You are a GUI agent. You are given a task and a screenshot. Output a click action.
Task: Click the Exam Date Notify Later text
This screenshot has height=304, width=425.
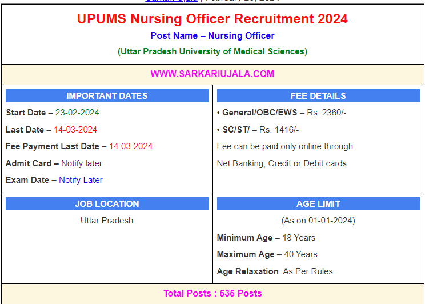tap(81, 180)
